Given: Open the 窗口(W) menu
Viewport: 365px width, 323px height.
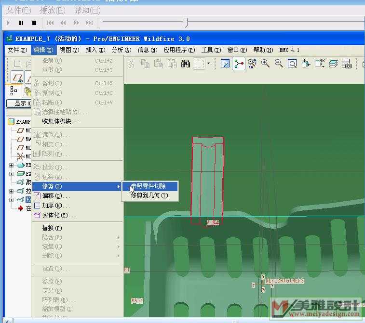Looking at the screenshot, I should [x=237, y=50].
